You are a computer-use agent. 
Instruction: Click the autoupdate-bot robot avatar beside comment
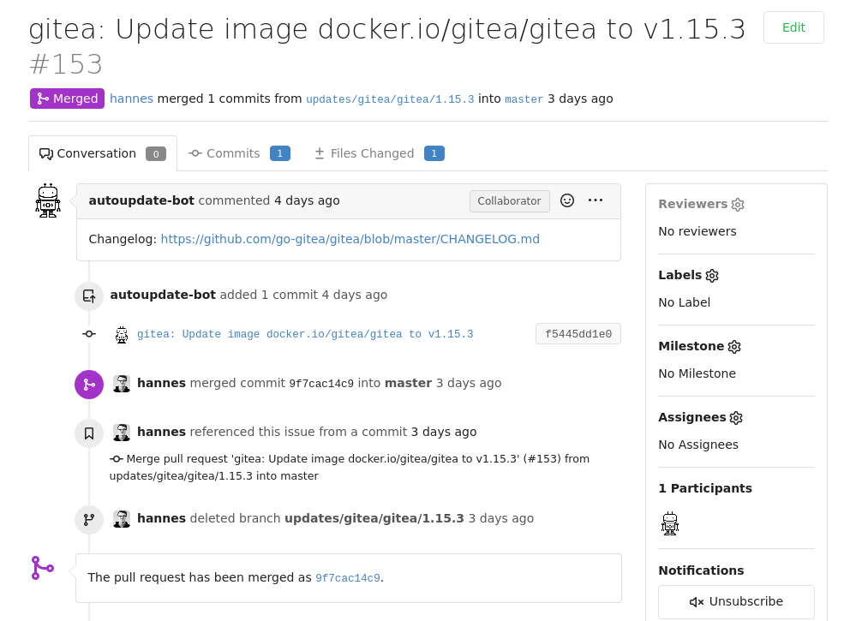tap(48, 200)
